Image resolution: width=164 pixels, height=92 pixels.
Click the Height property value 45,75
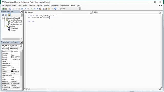tap(15, 73)
